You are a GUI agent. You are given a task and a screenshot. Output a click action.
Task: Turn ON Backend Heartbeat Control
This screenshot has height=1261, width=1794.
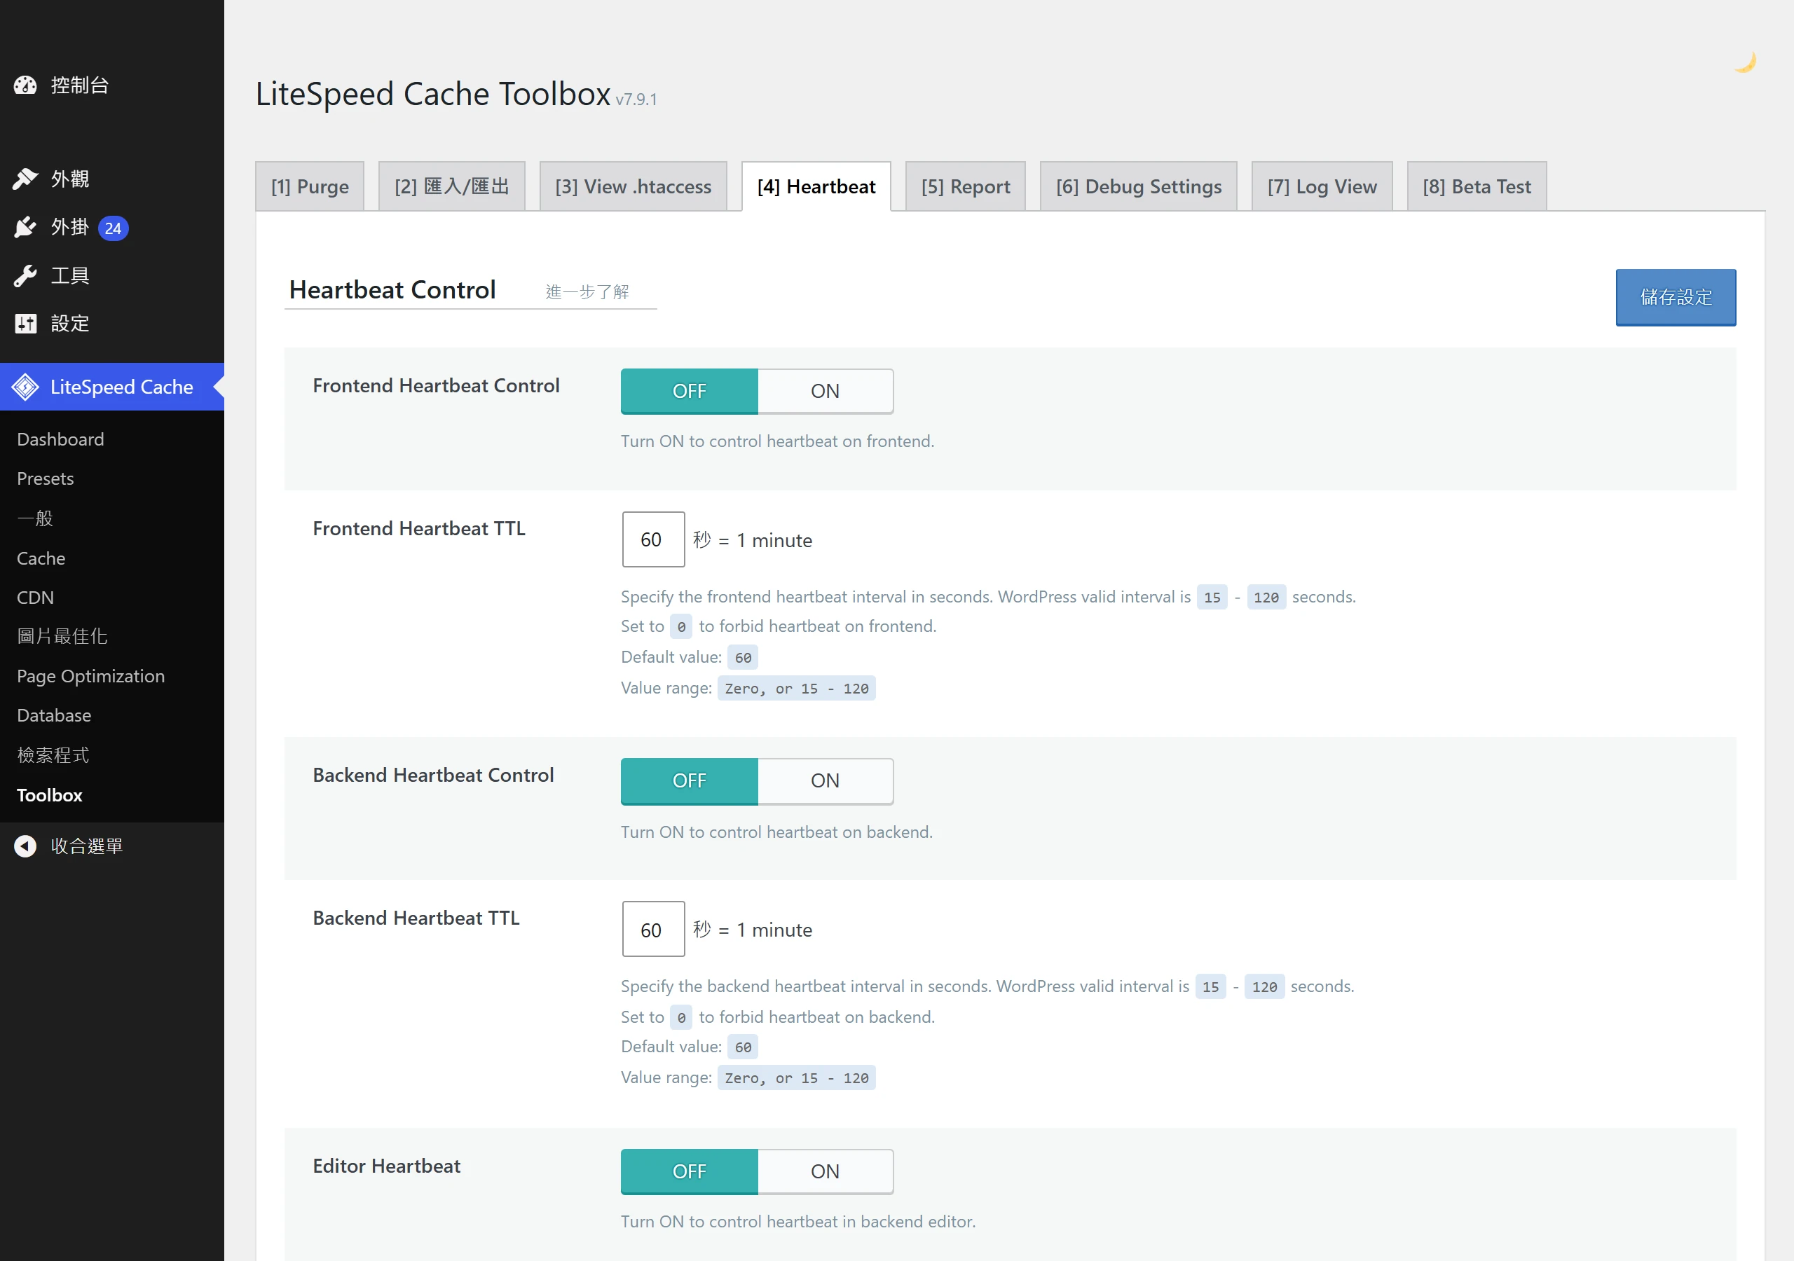[x=825, y=781]
